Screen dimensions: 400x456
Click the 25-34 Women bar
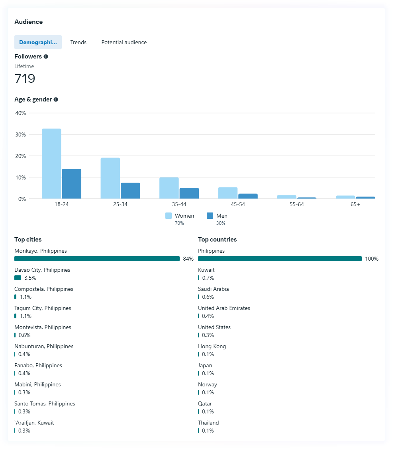(110, 178)
